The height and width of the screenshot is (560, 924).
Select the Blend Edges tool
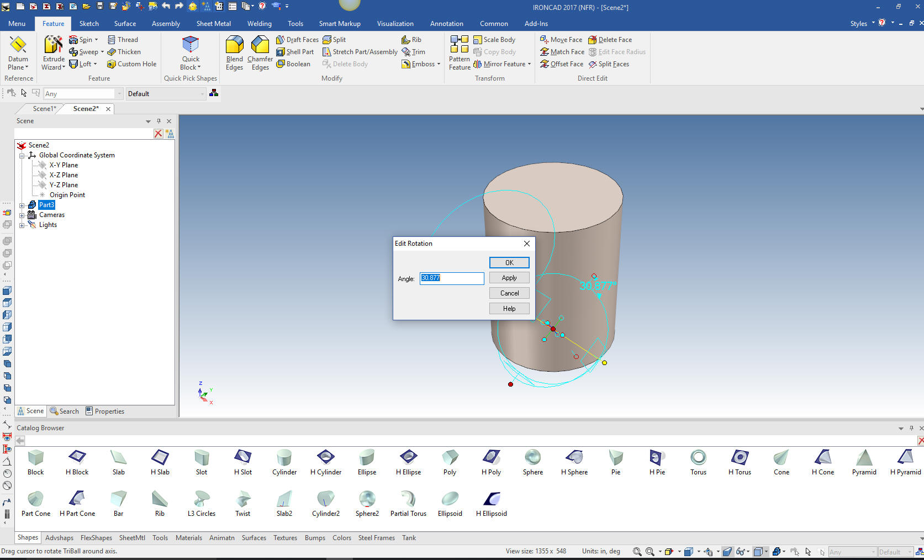click(x=234, y=45)
